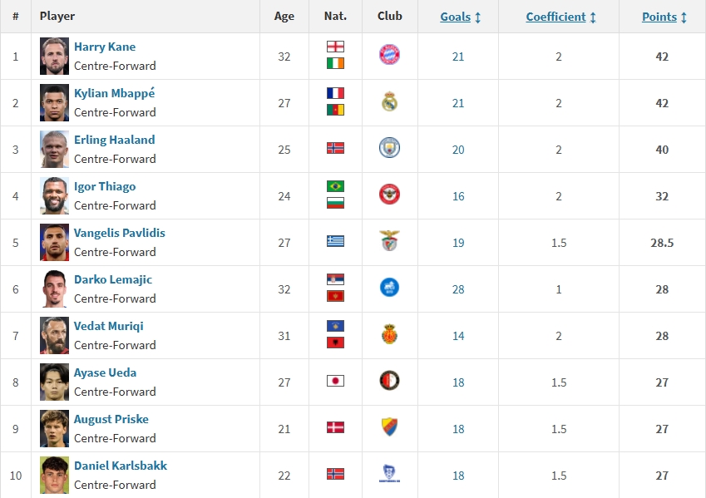This screenshot has height=498, width=706.
Task: Click the Real Madrid club crest
Action: (x=389, y=102)
